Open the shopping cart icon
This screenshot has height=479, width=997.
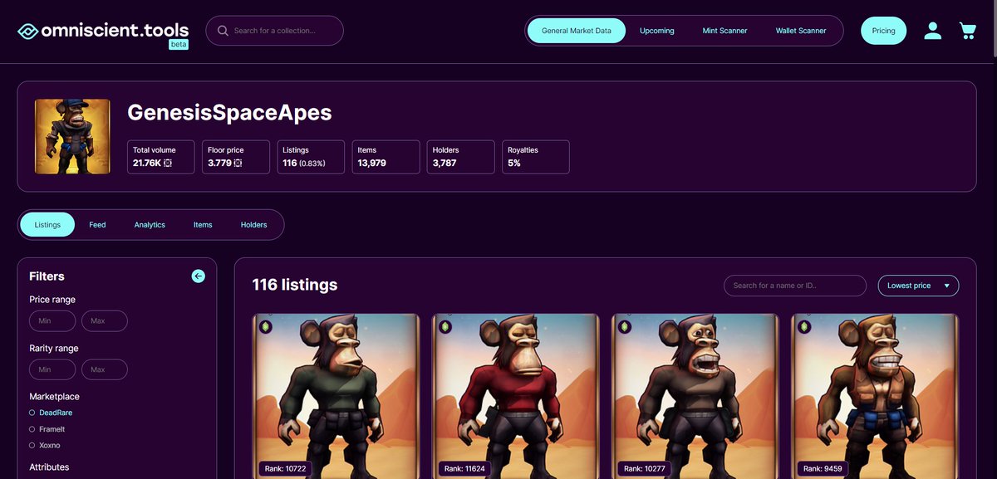pos(967,31)
